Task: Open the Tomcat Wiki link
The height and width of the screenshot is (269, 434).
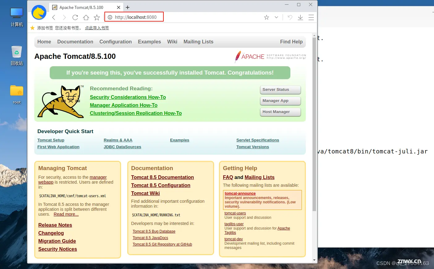Action: pyautogui.click(x=145, y=193)
